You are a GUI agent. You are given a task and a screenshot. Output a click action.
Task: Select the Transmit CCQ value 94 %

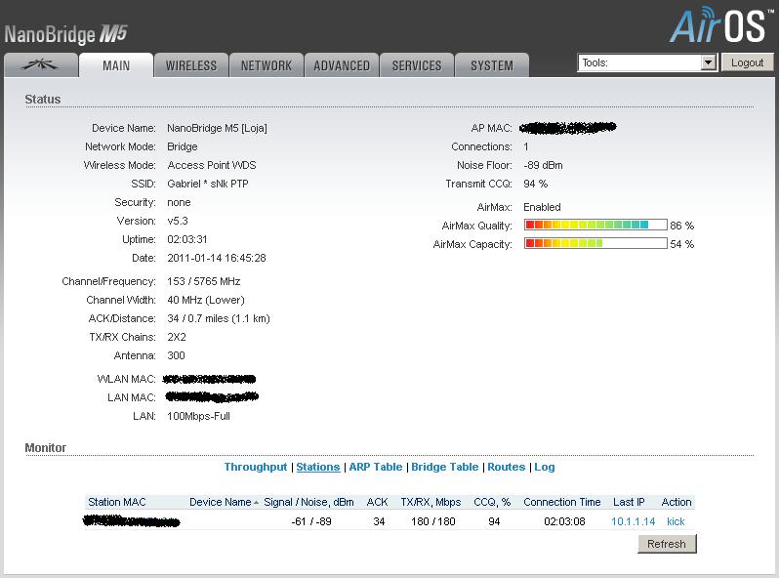click(535, 184)
